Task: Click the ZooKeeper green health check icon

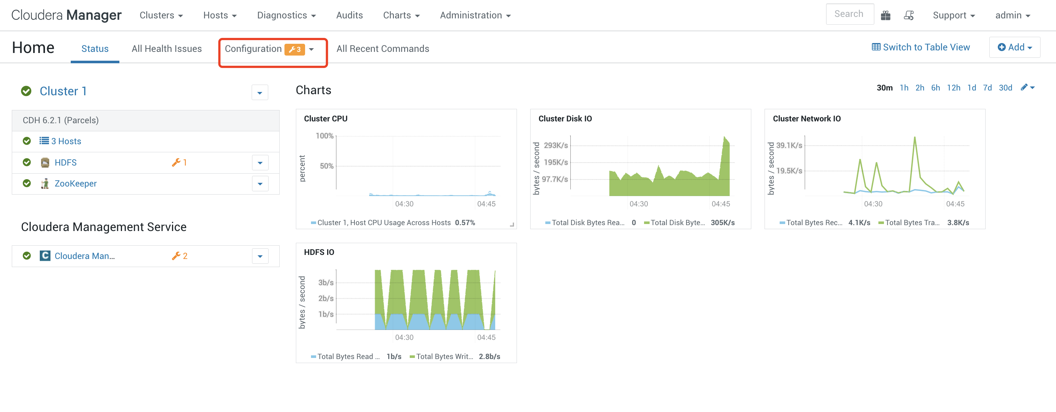Action: [27, 183]
